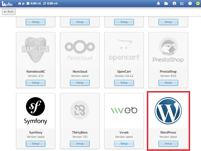The image size is (201, 151).
Task: Click 'Version: latest' under Nextcloud
Action: pyautogui.click(x=80, y=76)
